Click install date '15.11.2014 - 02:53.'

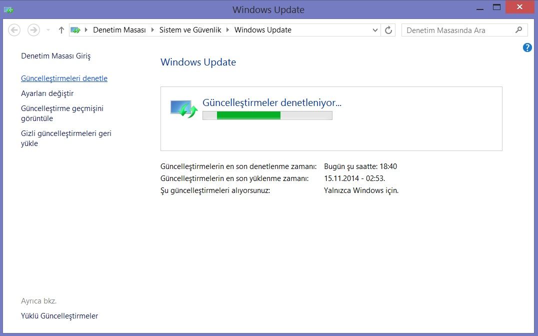354,178
